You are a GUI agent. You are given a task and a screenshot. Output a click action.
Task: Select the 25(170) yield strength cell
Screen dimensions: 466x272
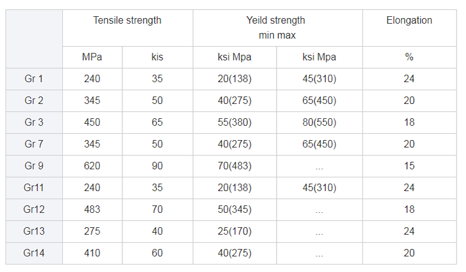(x=234, y=232)
